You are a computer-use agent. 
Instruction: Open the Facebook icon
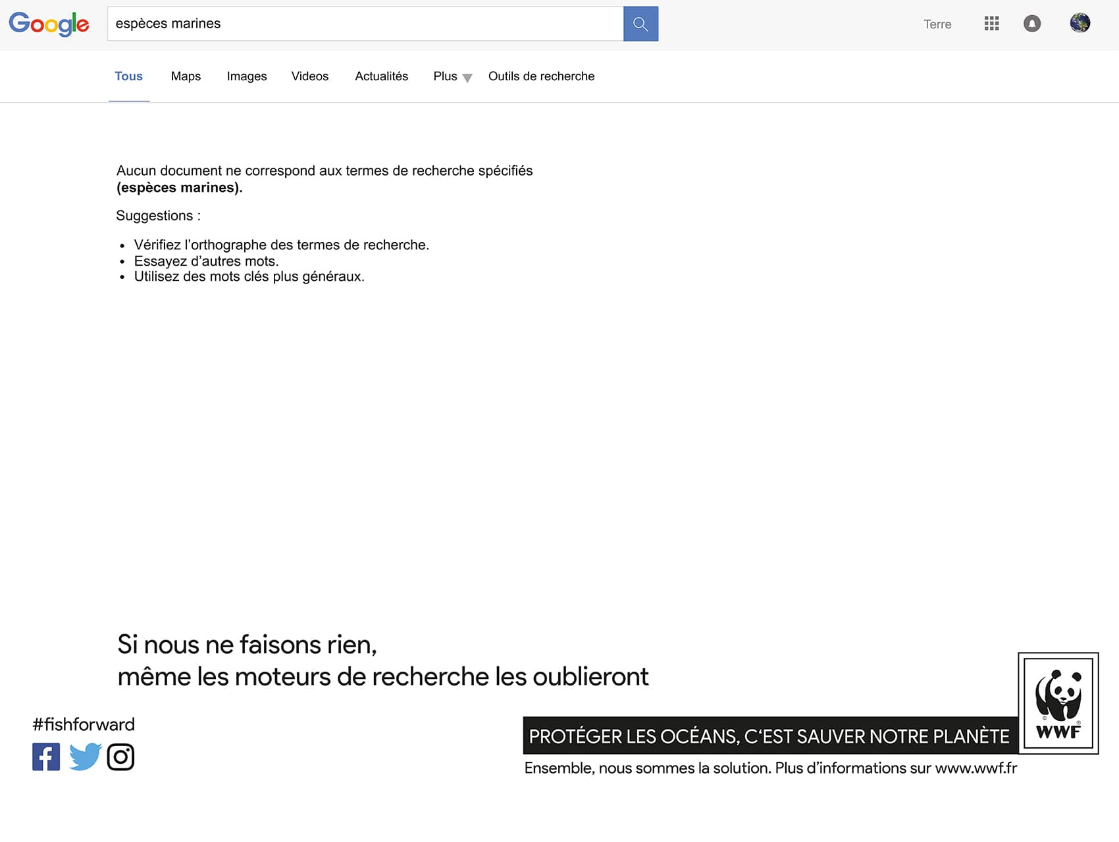tap(46, 756)
